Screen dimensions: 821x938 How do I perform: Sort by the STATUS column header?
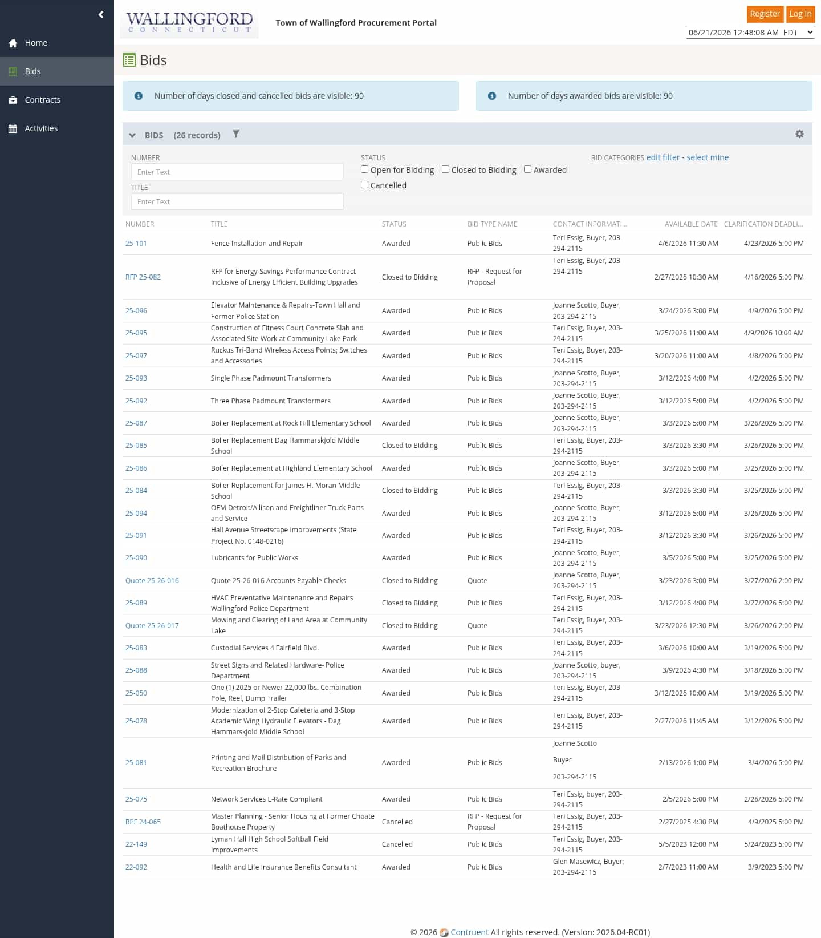(x=394, y=224)
